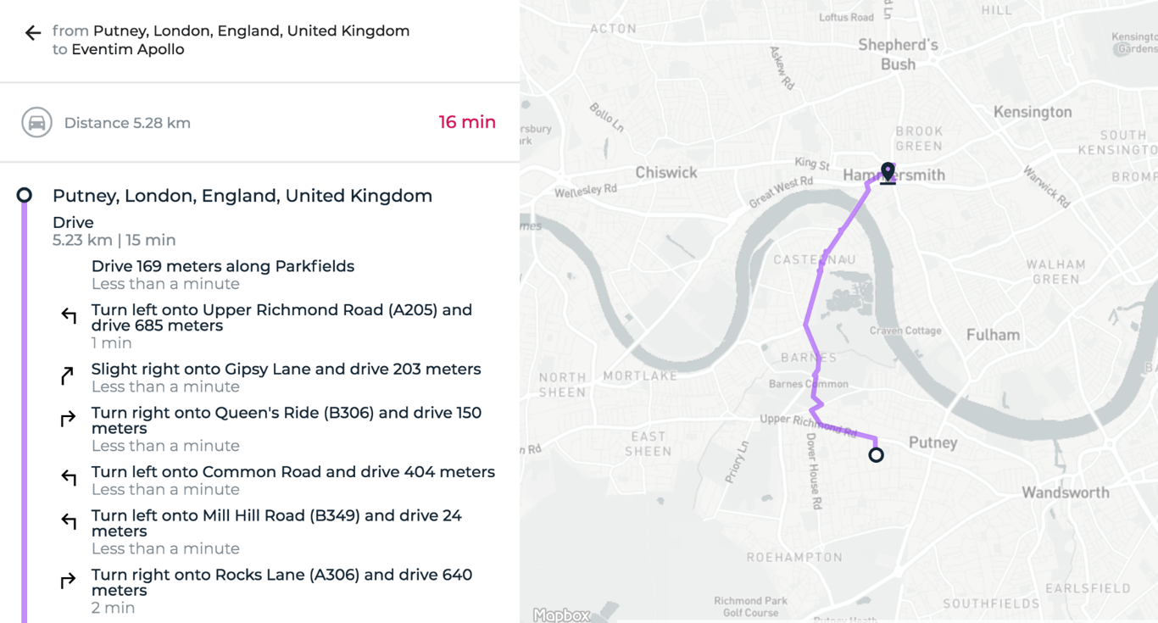The image size is (1158, 623).
Task: Click the back arrow icon
Action: (33, 33)
